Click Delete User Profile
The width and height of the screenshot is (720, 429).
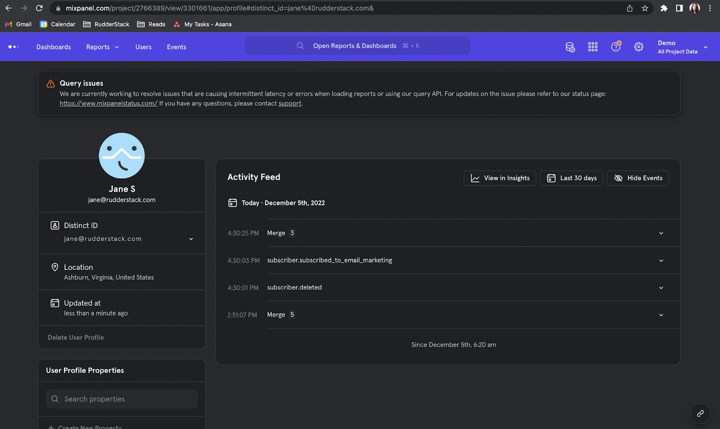coord(76,337)
